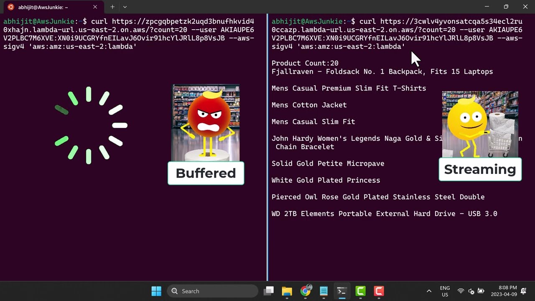
Task: Close the abhijit@AwsJunkie terminal tab
Action: 95,7
